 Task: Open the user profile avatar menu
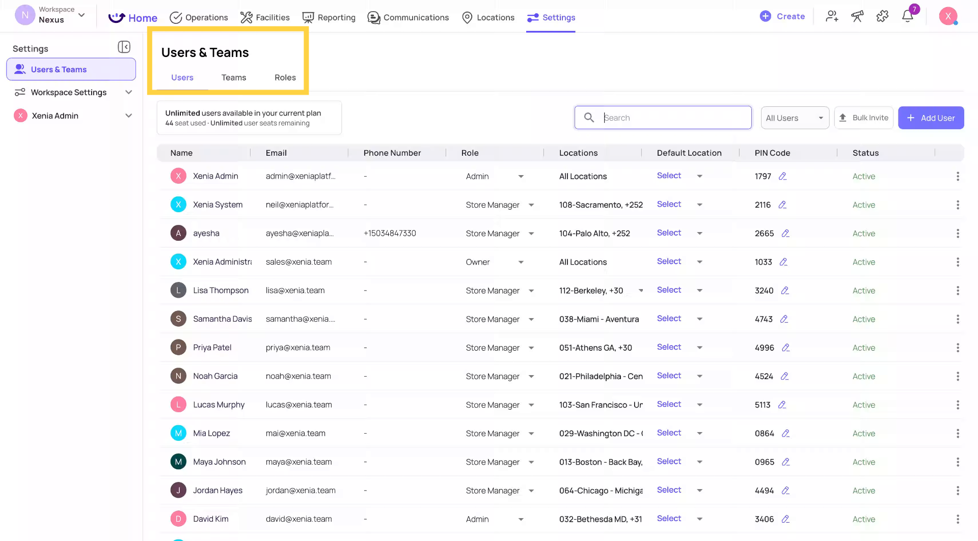tap(948, 16)
